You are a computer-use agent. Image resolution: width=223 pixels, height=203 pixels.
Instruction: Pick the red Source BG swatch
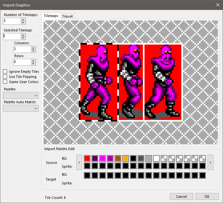click(x=87, y=158)
